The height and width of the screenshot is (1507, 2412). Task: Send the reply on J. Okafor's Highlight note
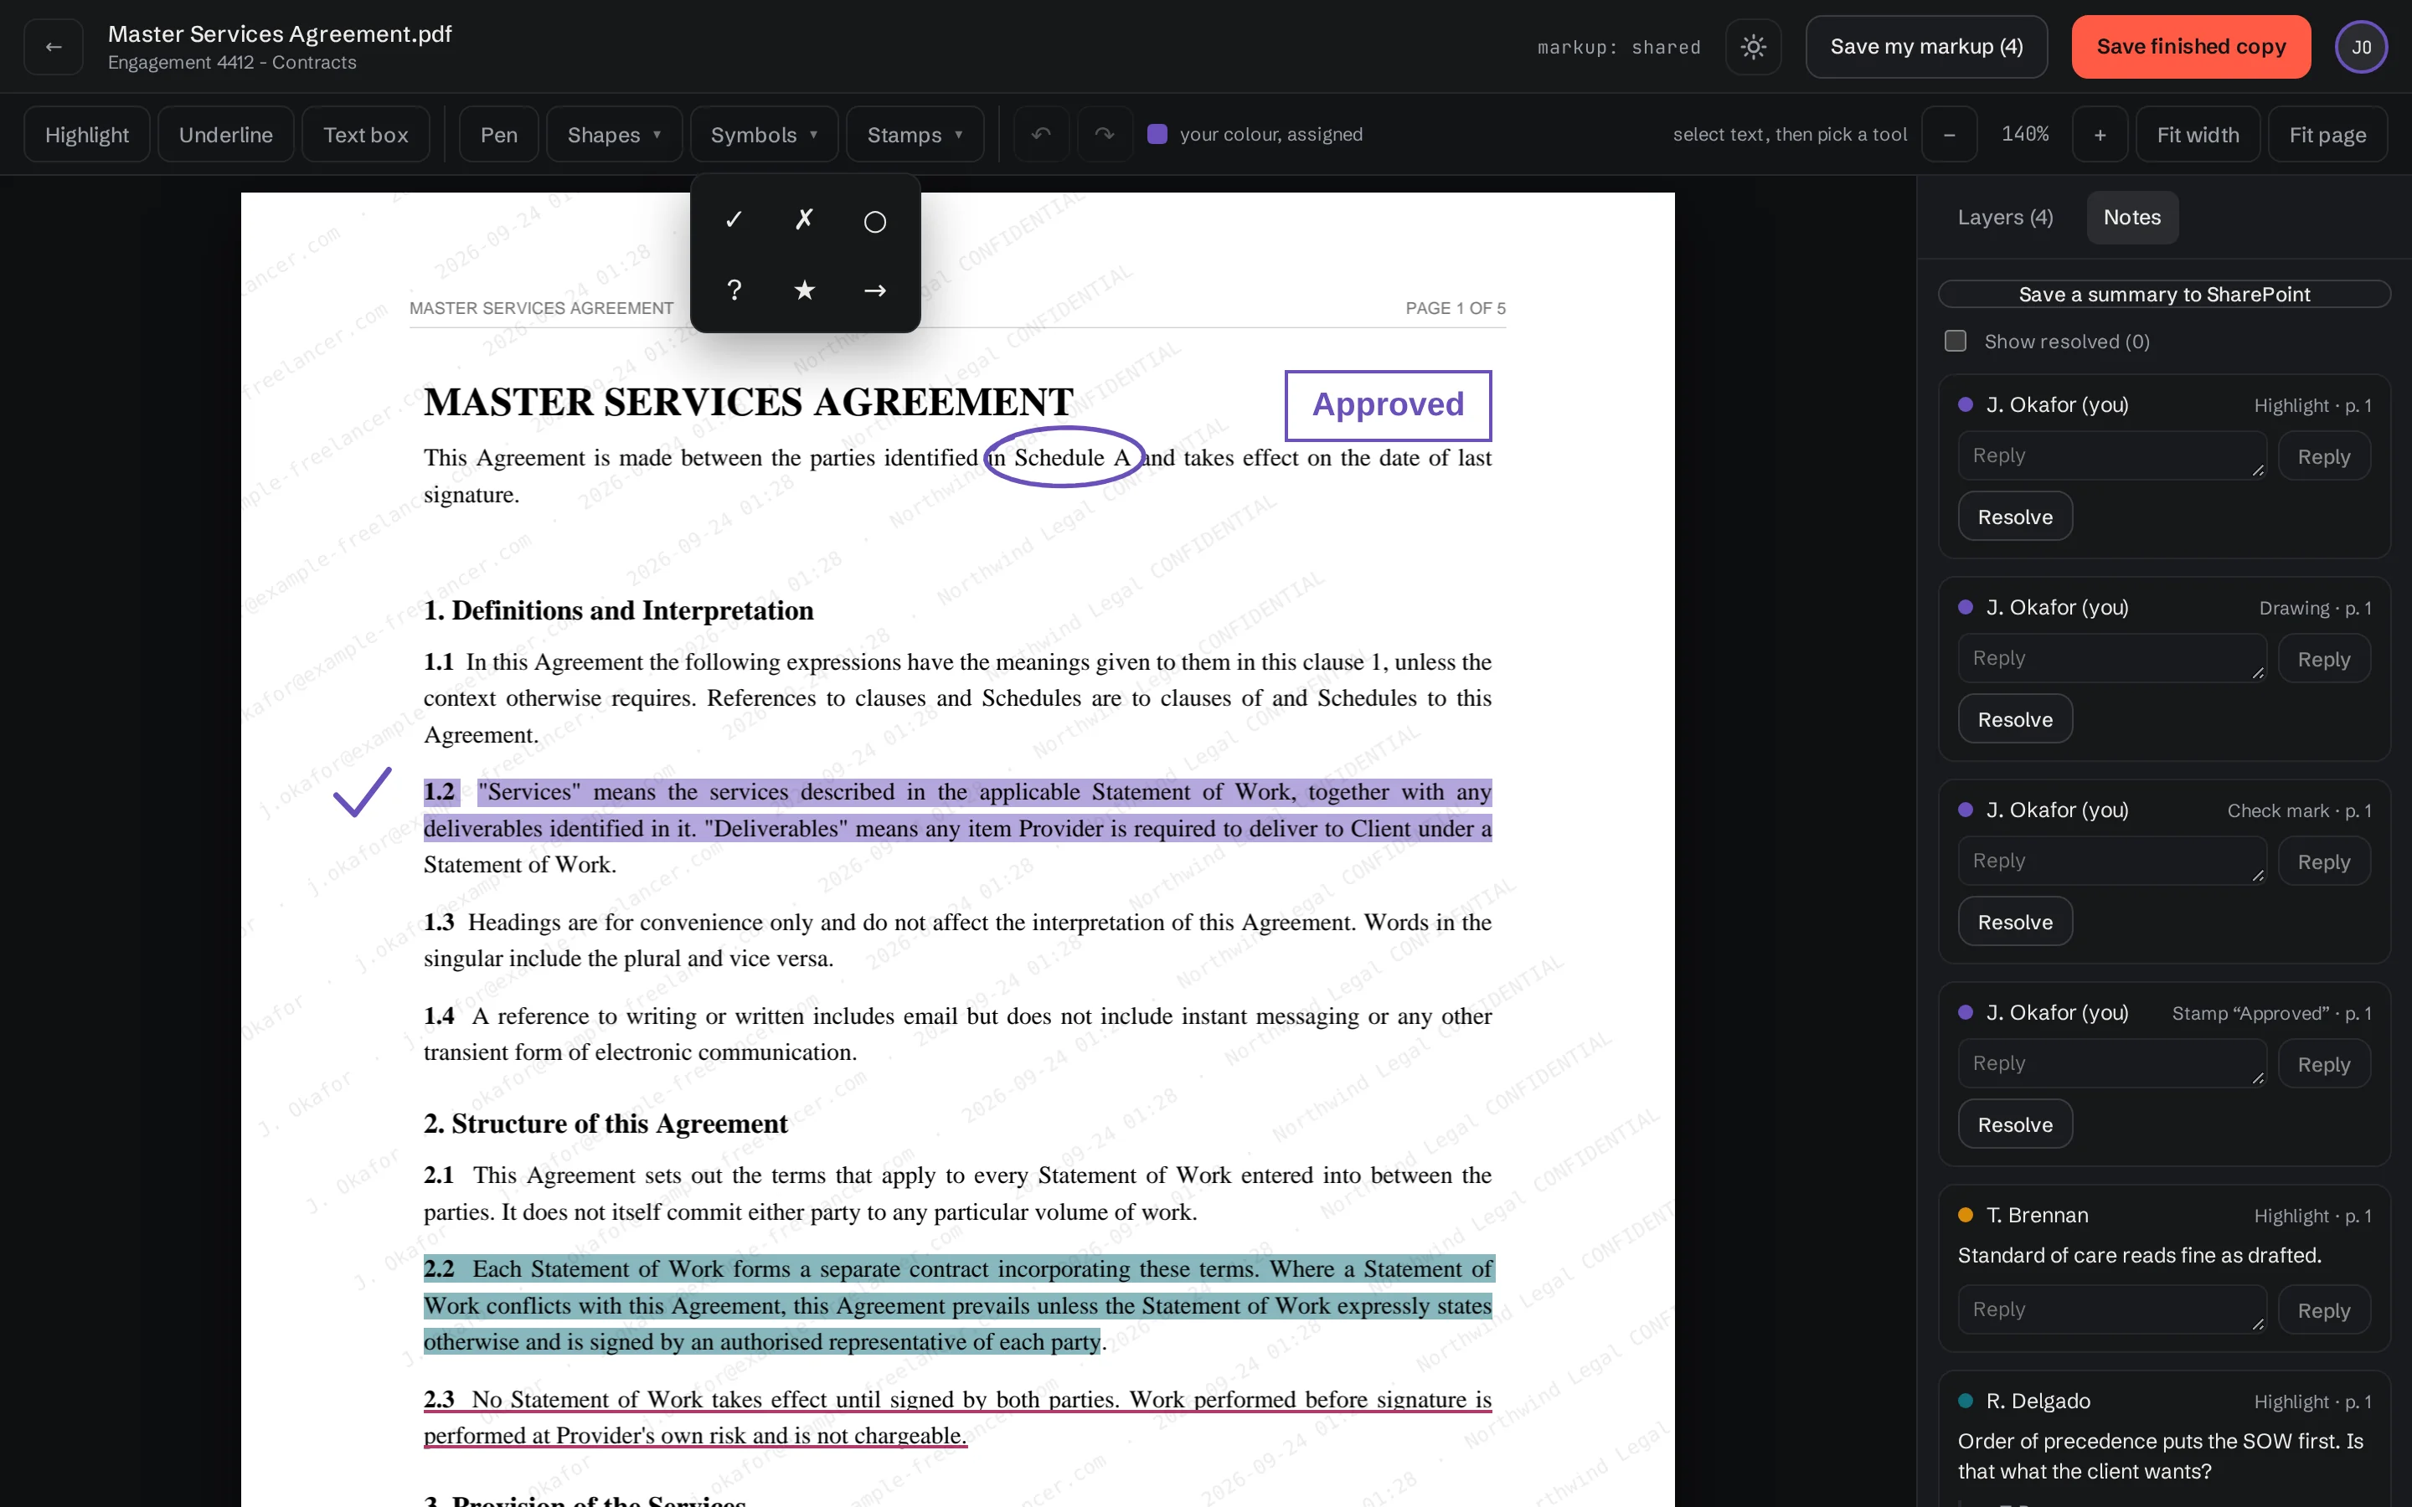(x=2323, y=456)
